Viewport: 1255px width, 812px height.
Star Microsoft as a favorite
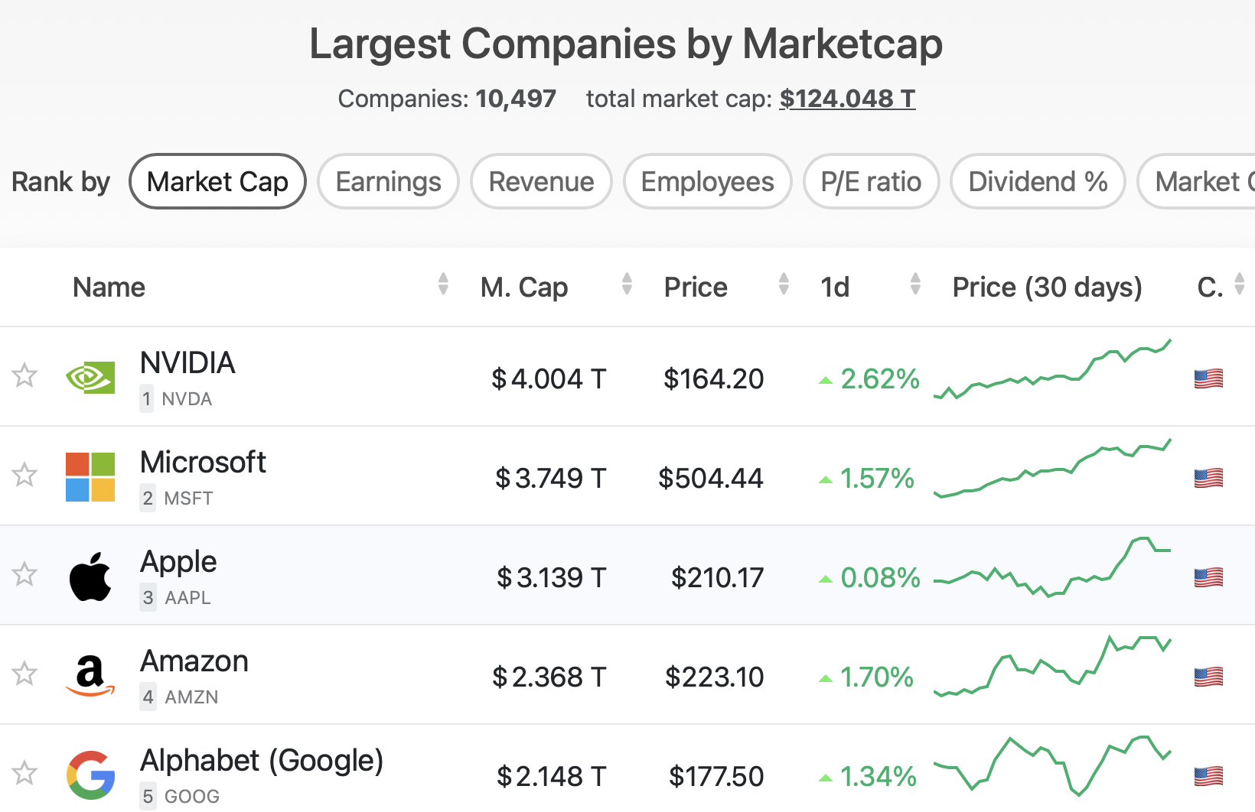pos(24,475)
